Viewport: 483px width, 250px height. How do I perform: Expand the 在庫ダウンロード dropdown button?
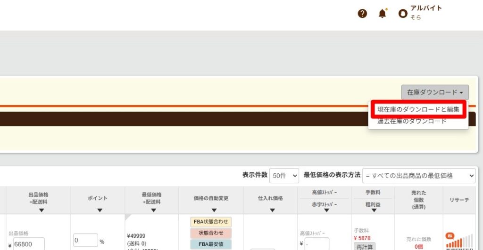434,93
